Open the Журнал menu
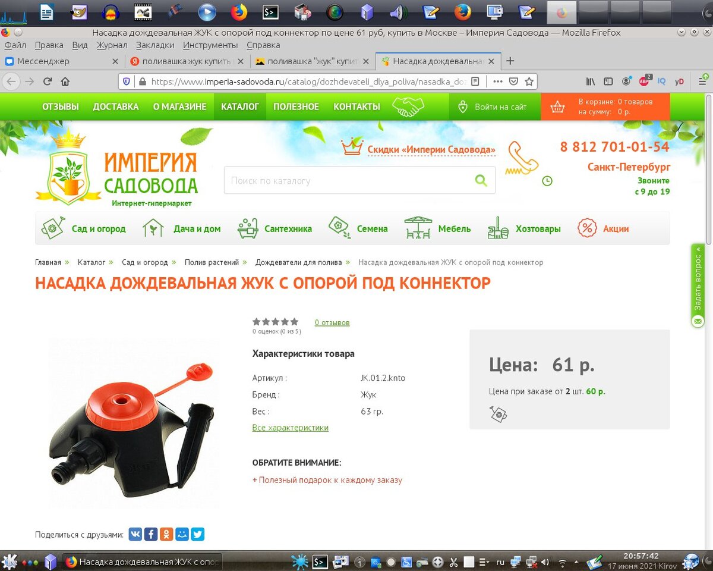713x571 pixels. (x=112, y=45)
